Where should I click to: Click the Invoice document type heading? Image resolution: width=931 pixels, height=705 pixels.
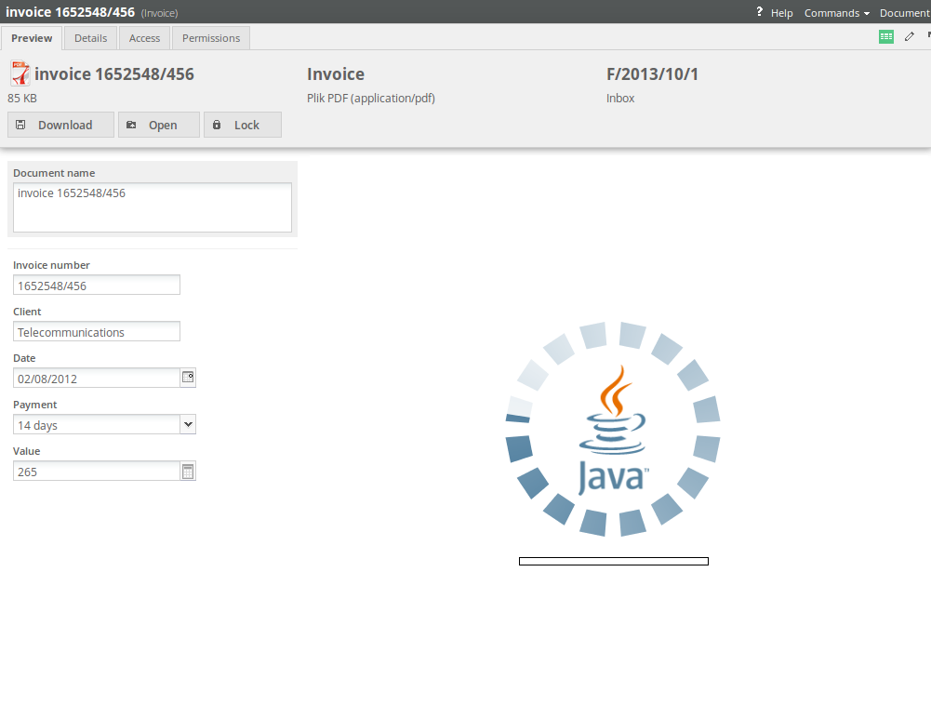(336, 74)
